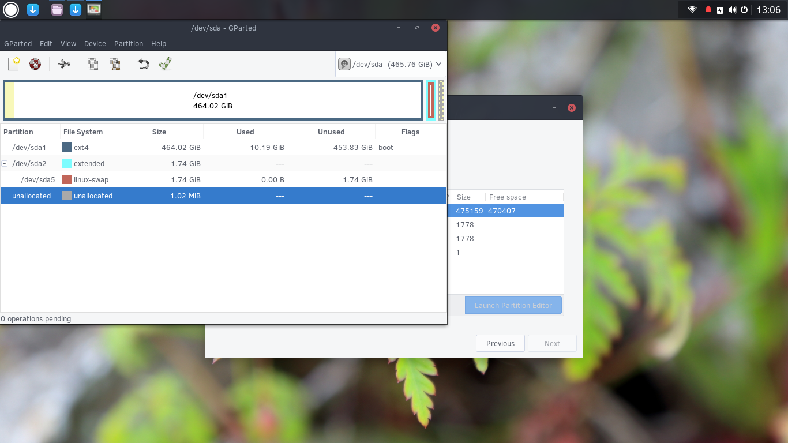Click the Delete partition toolbar icon

(x=35, y=64)
